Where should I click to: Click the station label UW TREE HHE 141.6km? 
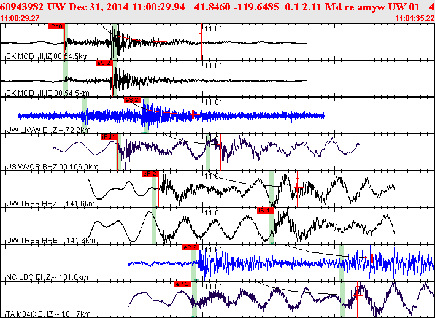click(51, 241)
